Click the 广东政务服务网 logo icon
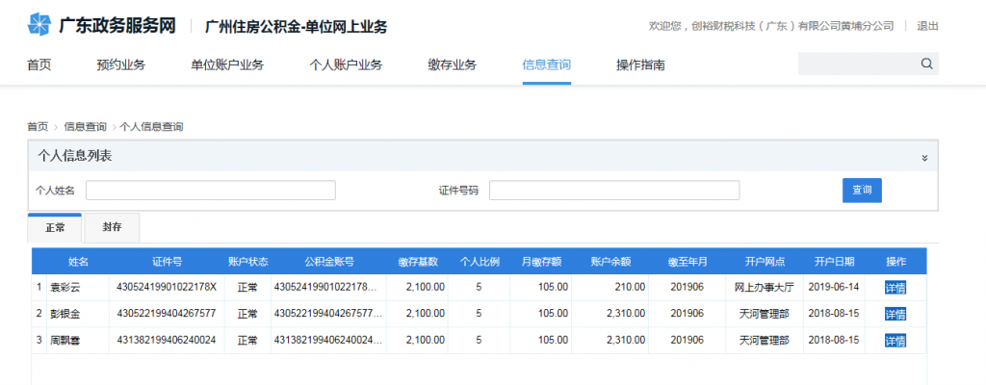This screenshot has width=986, height=385. [39, 26]
